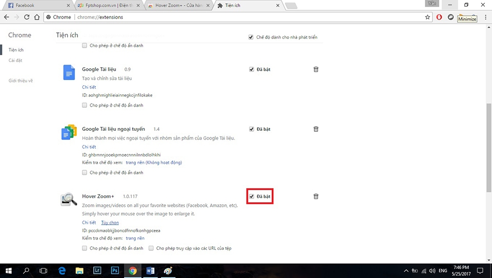
Task: Allow Google Tài liệu ngoại tuyến in incognito mode
Action: [x=85, y=172]
